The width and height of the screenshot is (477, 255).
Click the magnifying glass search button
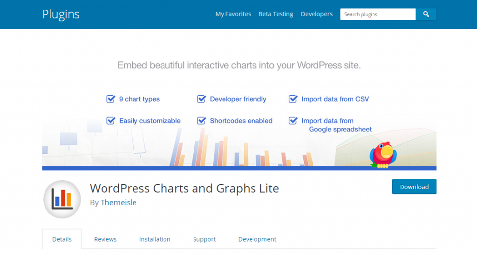[x=426, y=14]
